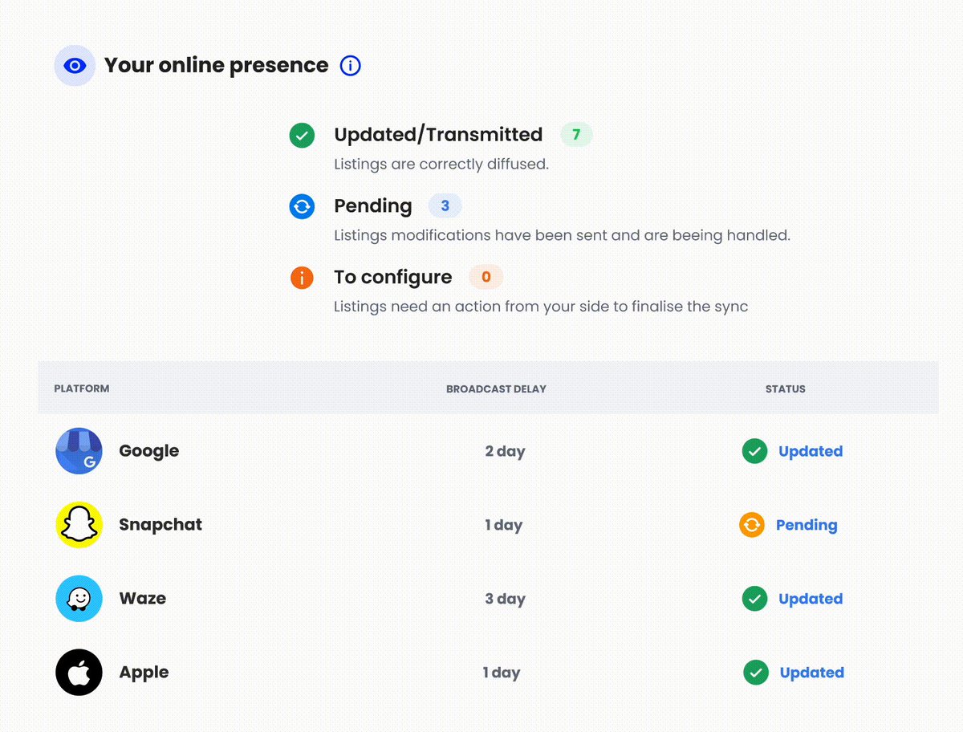The image size is (963, 732).
Task: Select the Google My Business logo
Action: pyautogui.click(x=79, y=451)
